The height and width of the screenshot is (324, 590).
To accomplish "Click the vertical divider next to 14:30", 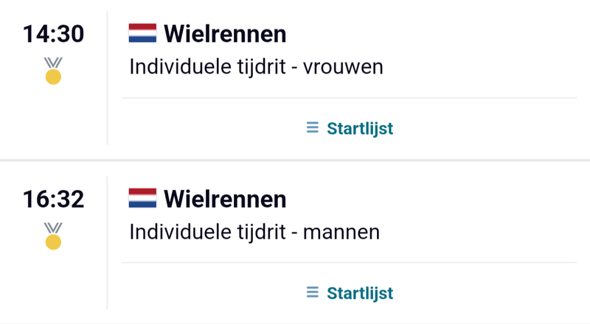I will tap(107, 77).
